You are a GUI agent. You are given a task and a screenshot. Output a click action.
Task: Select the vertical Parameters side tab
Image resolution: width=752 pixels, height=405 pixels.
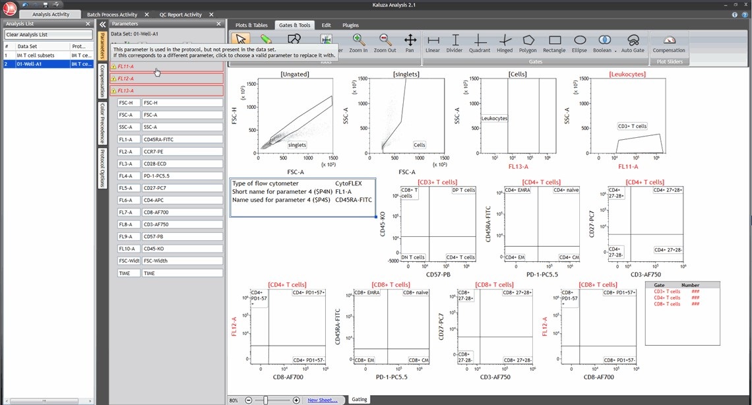coord(102,46)
